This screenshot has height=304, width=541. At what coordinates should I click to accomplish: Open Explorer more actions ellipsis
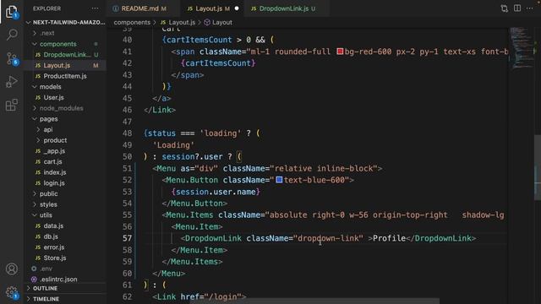(95, 8)
